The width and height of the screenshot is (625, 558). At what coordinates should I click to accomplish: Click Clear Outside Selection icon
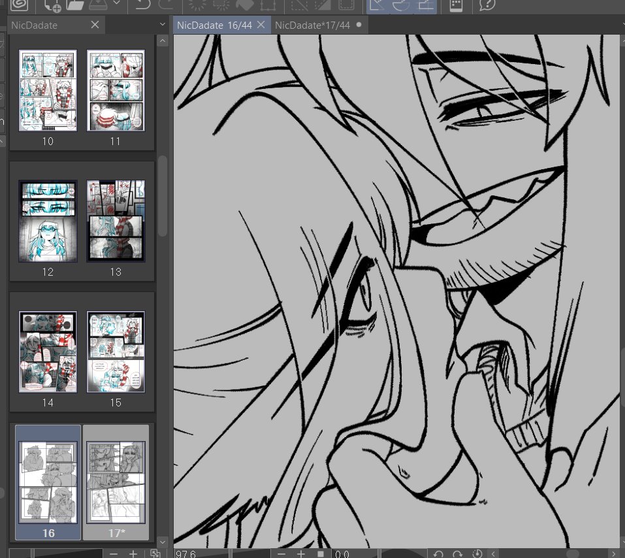click(x=221, y=5)
